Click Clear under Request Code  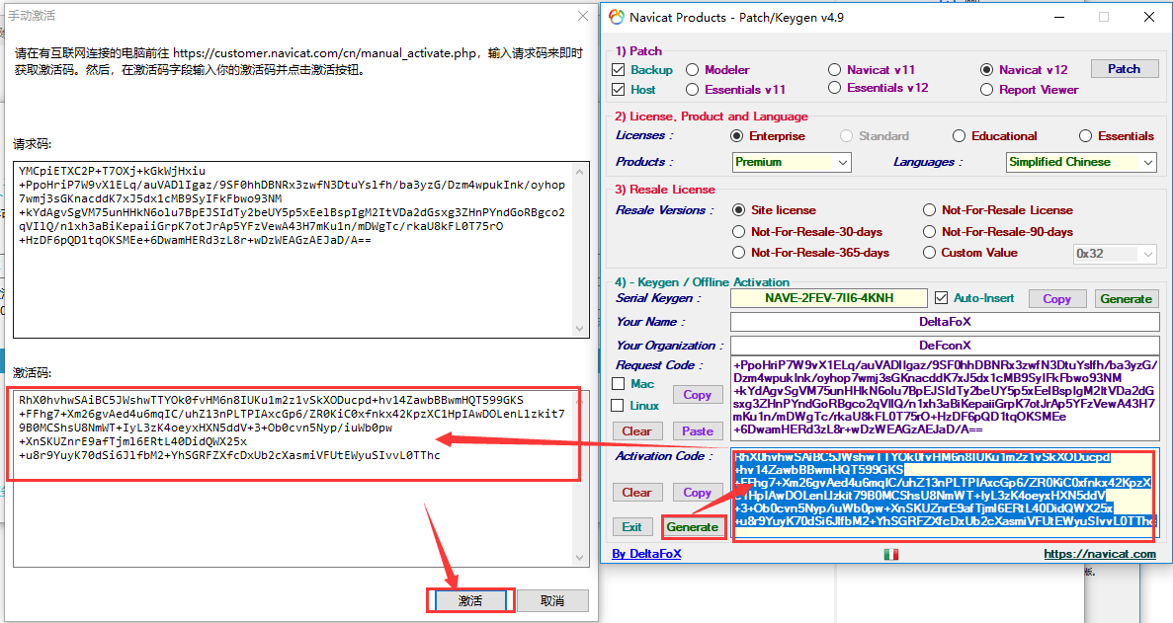636,431
